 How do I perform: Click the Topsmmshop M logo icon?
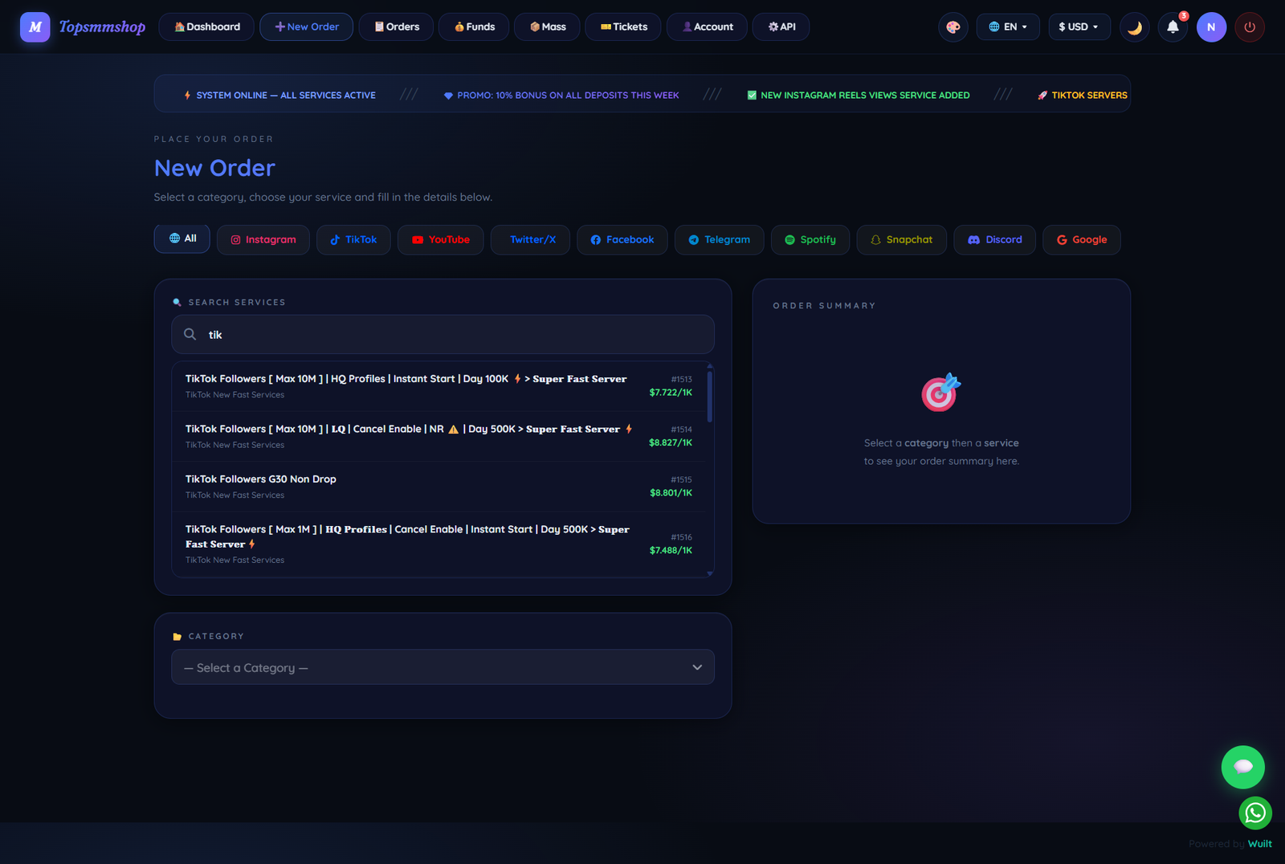35,27
